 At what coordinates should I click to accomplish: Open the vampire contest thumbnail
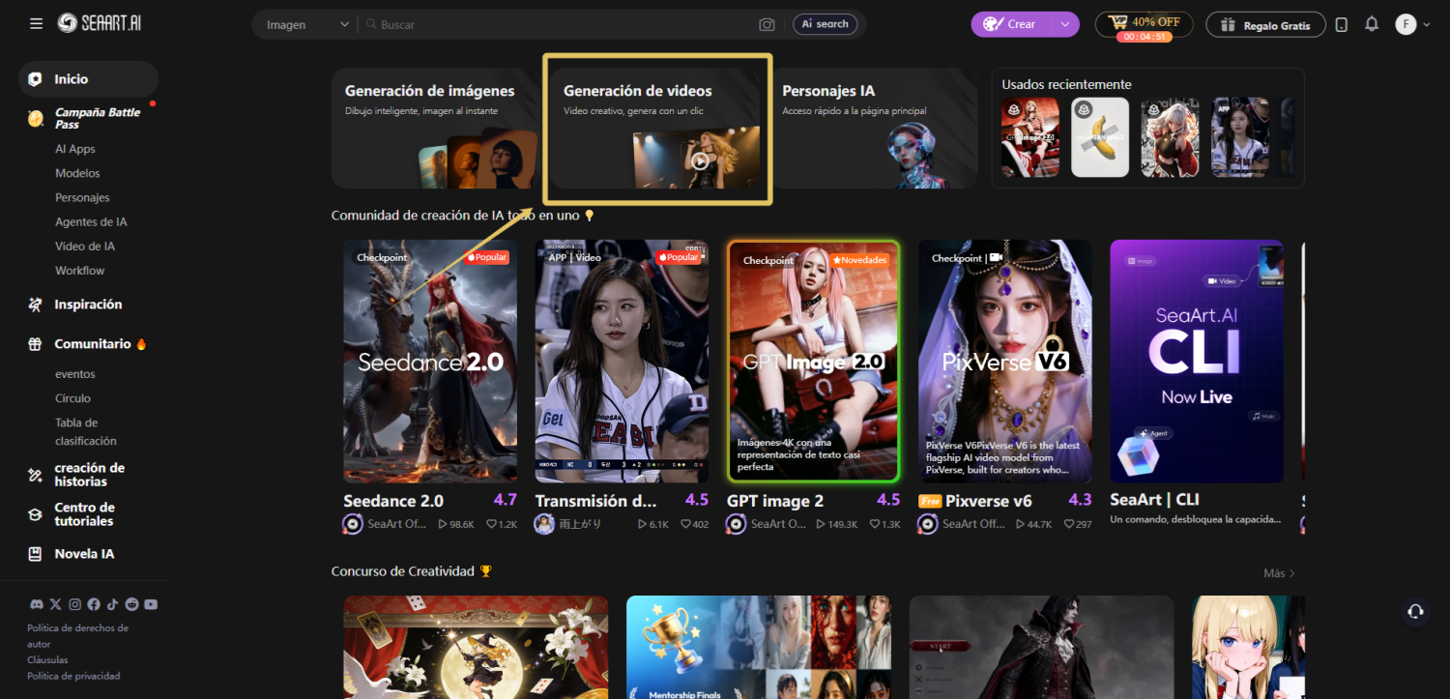click(x=1041, y=647)
